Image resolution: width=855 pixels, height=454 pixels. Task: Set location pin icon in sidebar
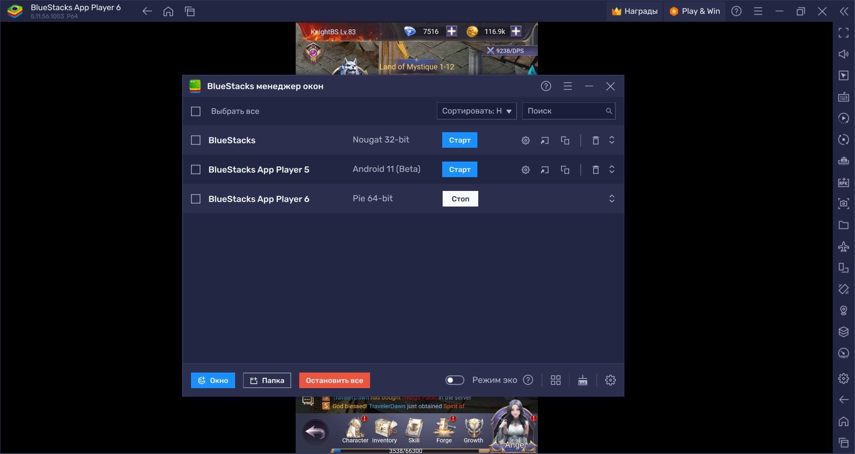843,311
